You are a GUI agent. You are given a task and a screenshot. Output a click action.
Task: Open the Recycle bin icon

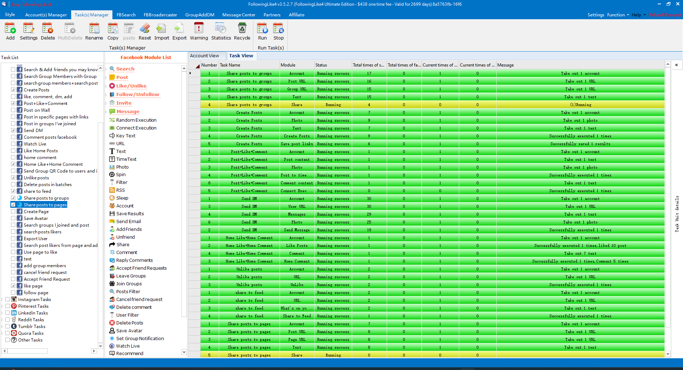coord(242,31)
